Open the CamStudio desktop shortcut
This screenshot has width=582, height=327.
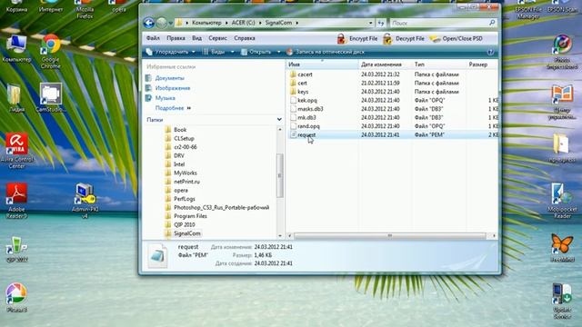tap(51, 98)
